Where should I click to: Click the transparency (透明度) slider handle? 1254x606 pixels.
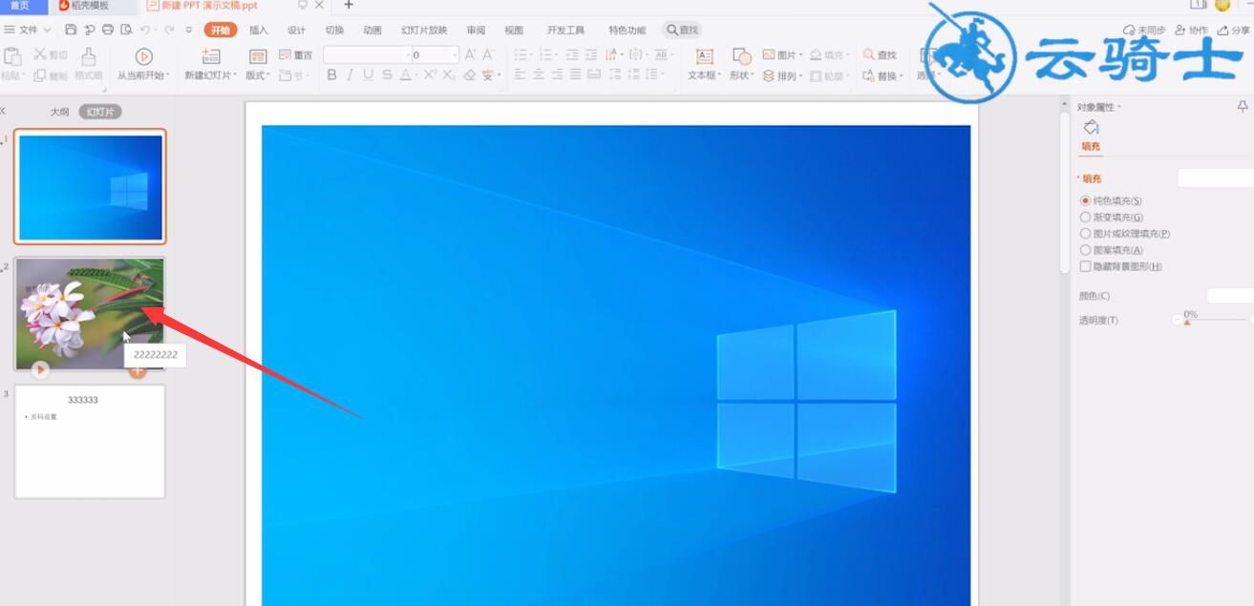(x=1187, y=323)
